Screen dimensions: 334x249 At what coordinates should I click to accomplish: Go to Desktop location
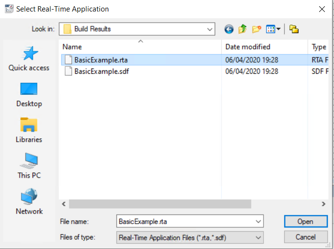tap(29, 95)
